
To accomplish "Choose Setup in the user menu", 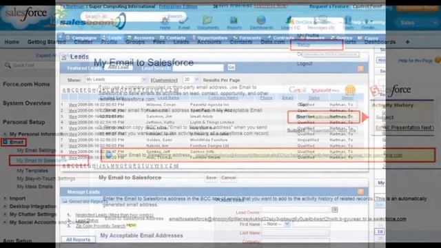I will point(303,45).
